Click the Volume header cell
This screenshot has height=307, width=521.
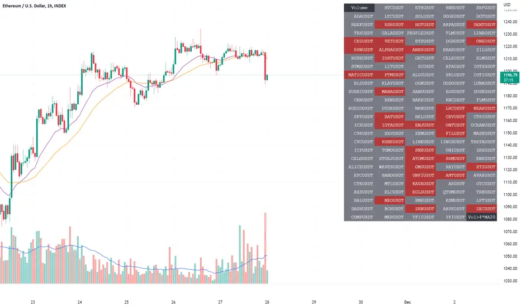[x=359, y=8]
